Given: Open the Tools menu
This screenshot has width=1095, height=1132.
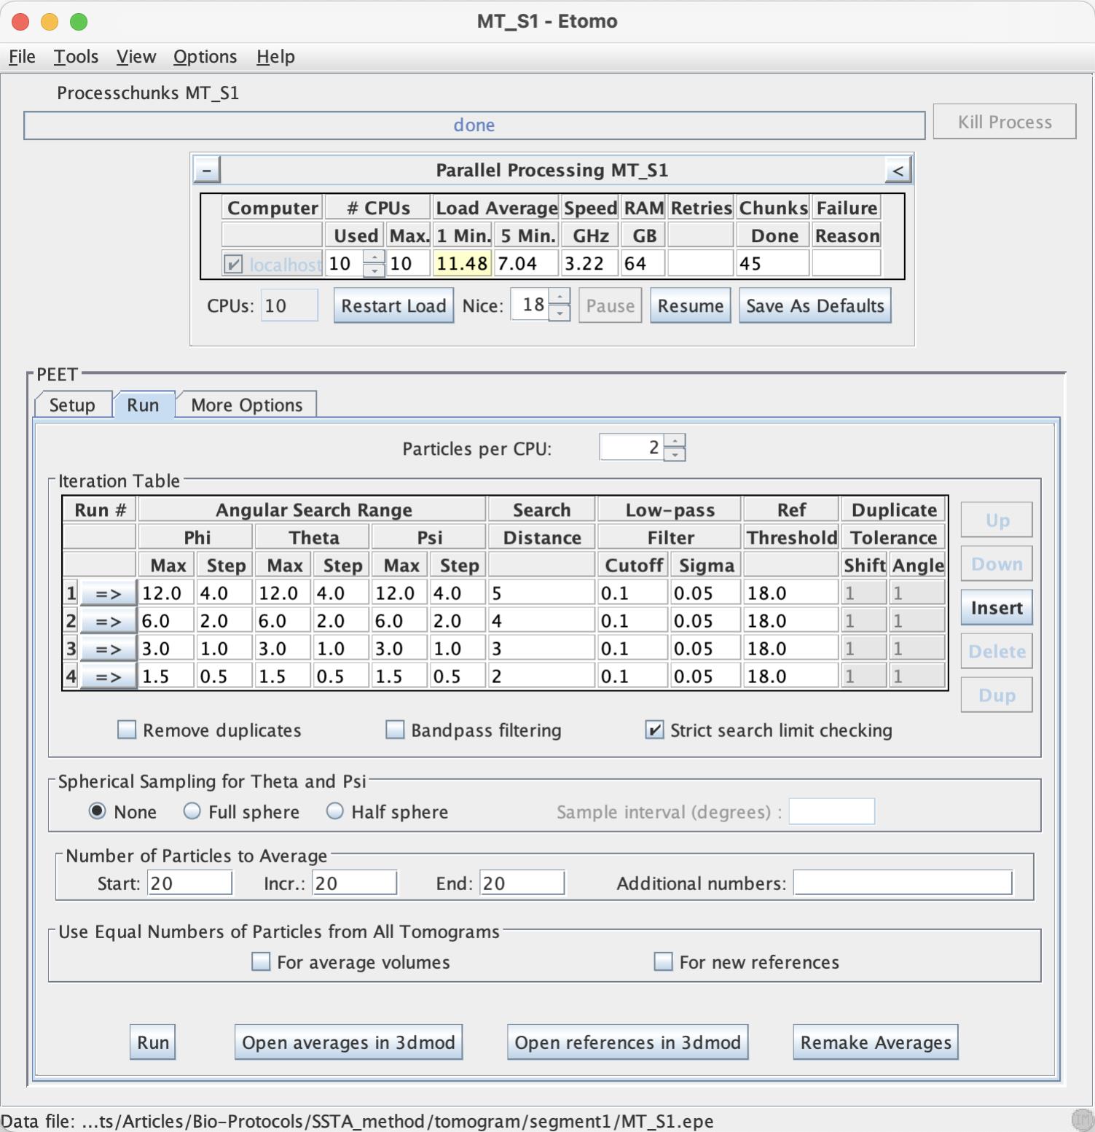Looking at the screenshot, I should pos(76,57).
